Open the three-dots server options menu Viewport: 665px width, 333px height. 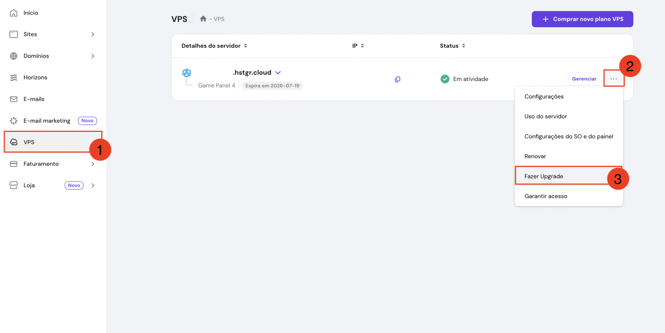pyautogui.click(x=614, y=79)
